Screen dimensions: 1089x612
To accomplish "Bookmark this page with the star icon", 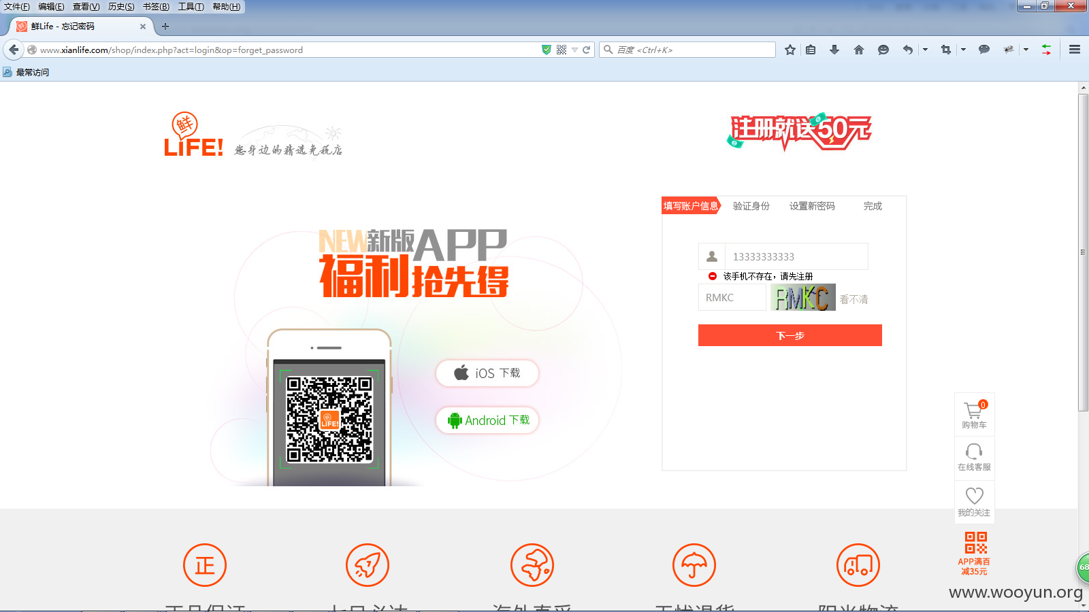I will pos(790,50).
